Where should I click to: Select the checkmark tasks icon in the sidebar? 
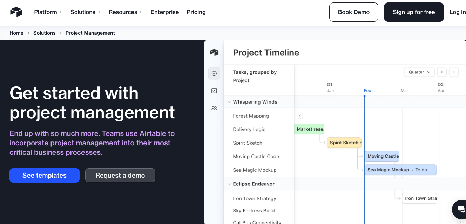click(214, 73)
